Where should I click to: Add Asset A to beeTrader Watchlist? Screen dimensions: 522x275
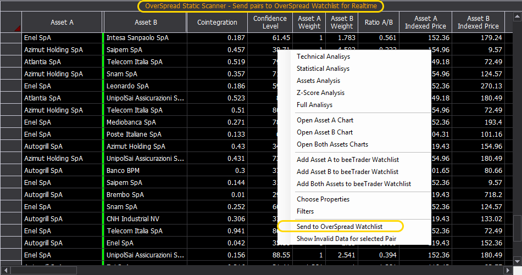[348, 160]
